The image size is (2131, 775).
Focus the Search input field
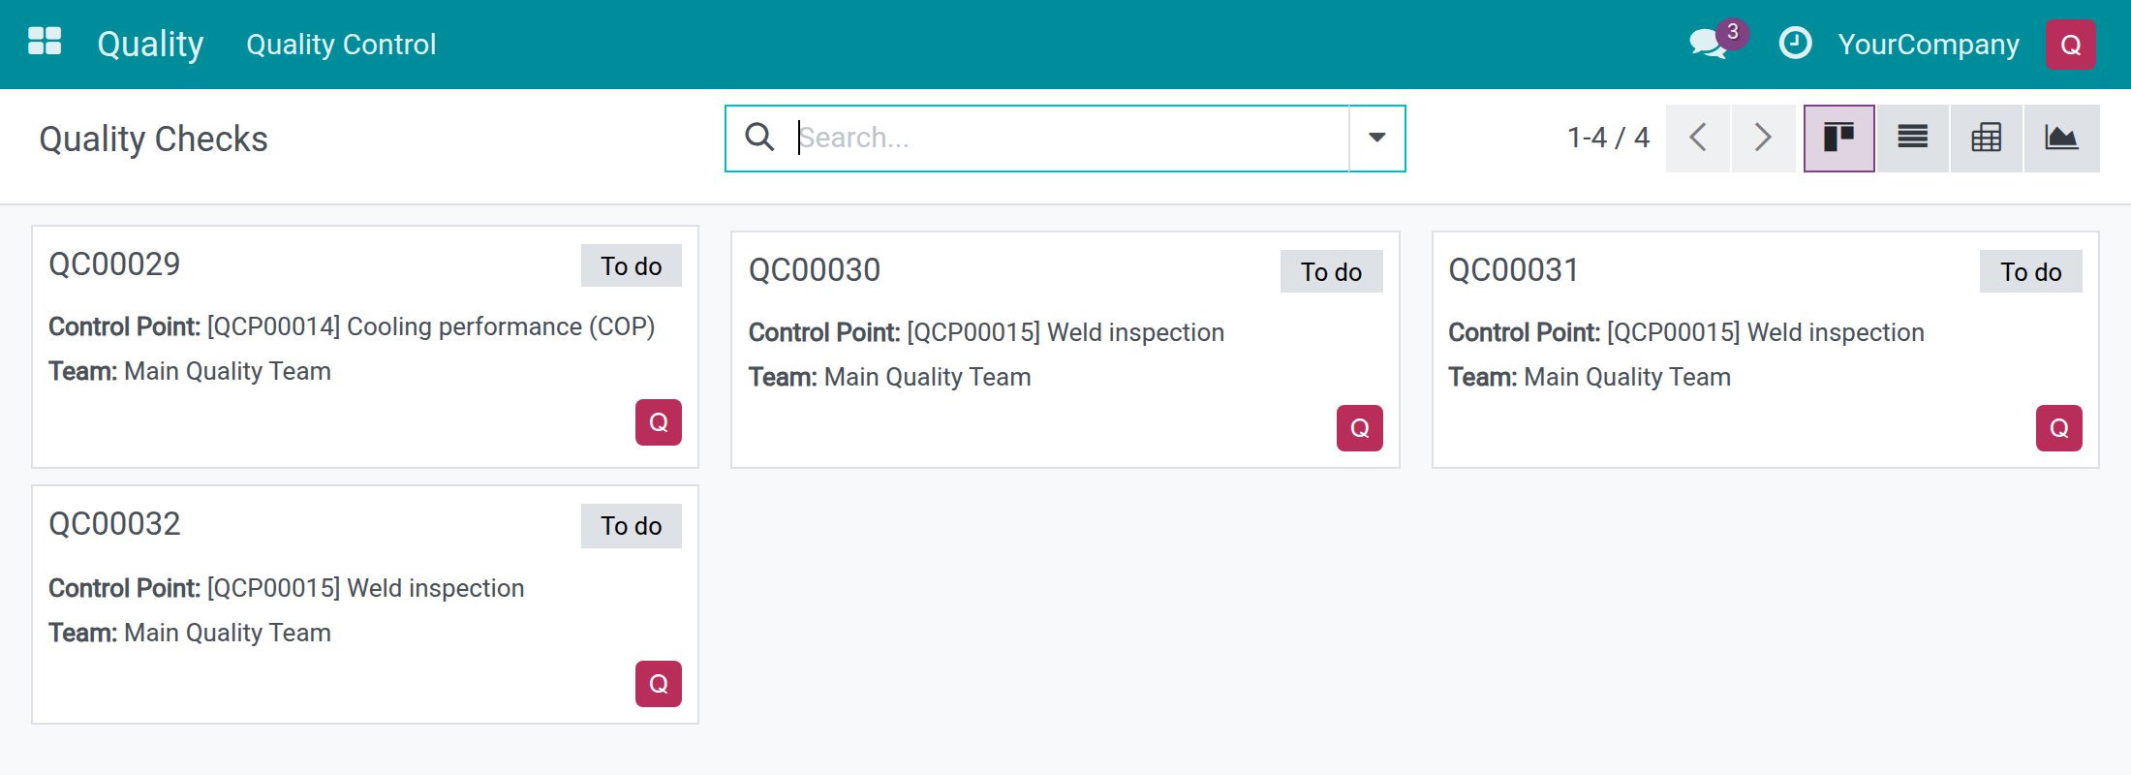point(1070,138)
